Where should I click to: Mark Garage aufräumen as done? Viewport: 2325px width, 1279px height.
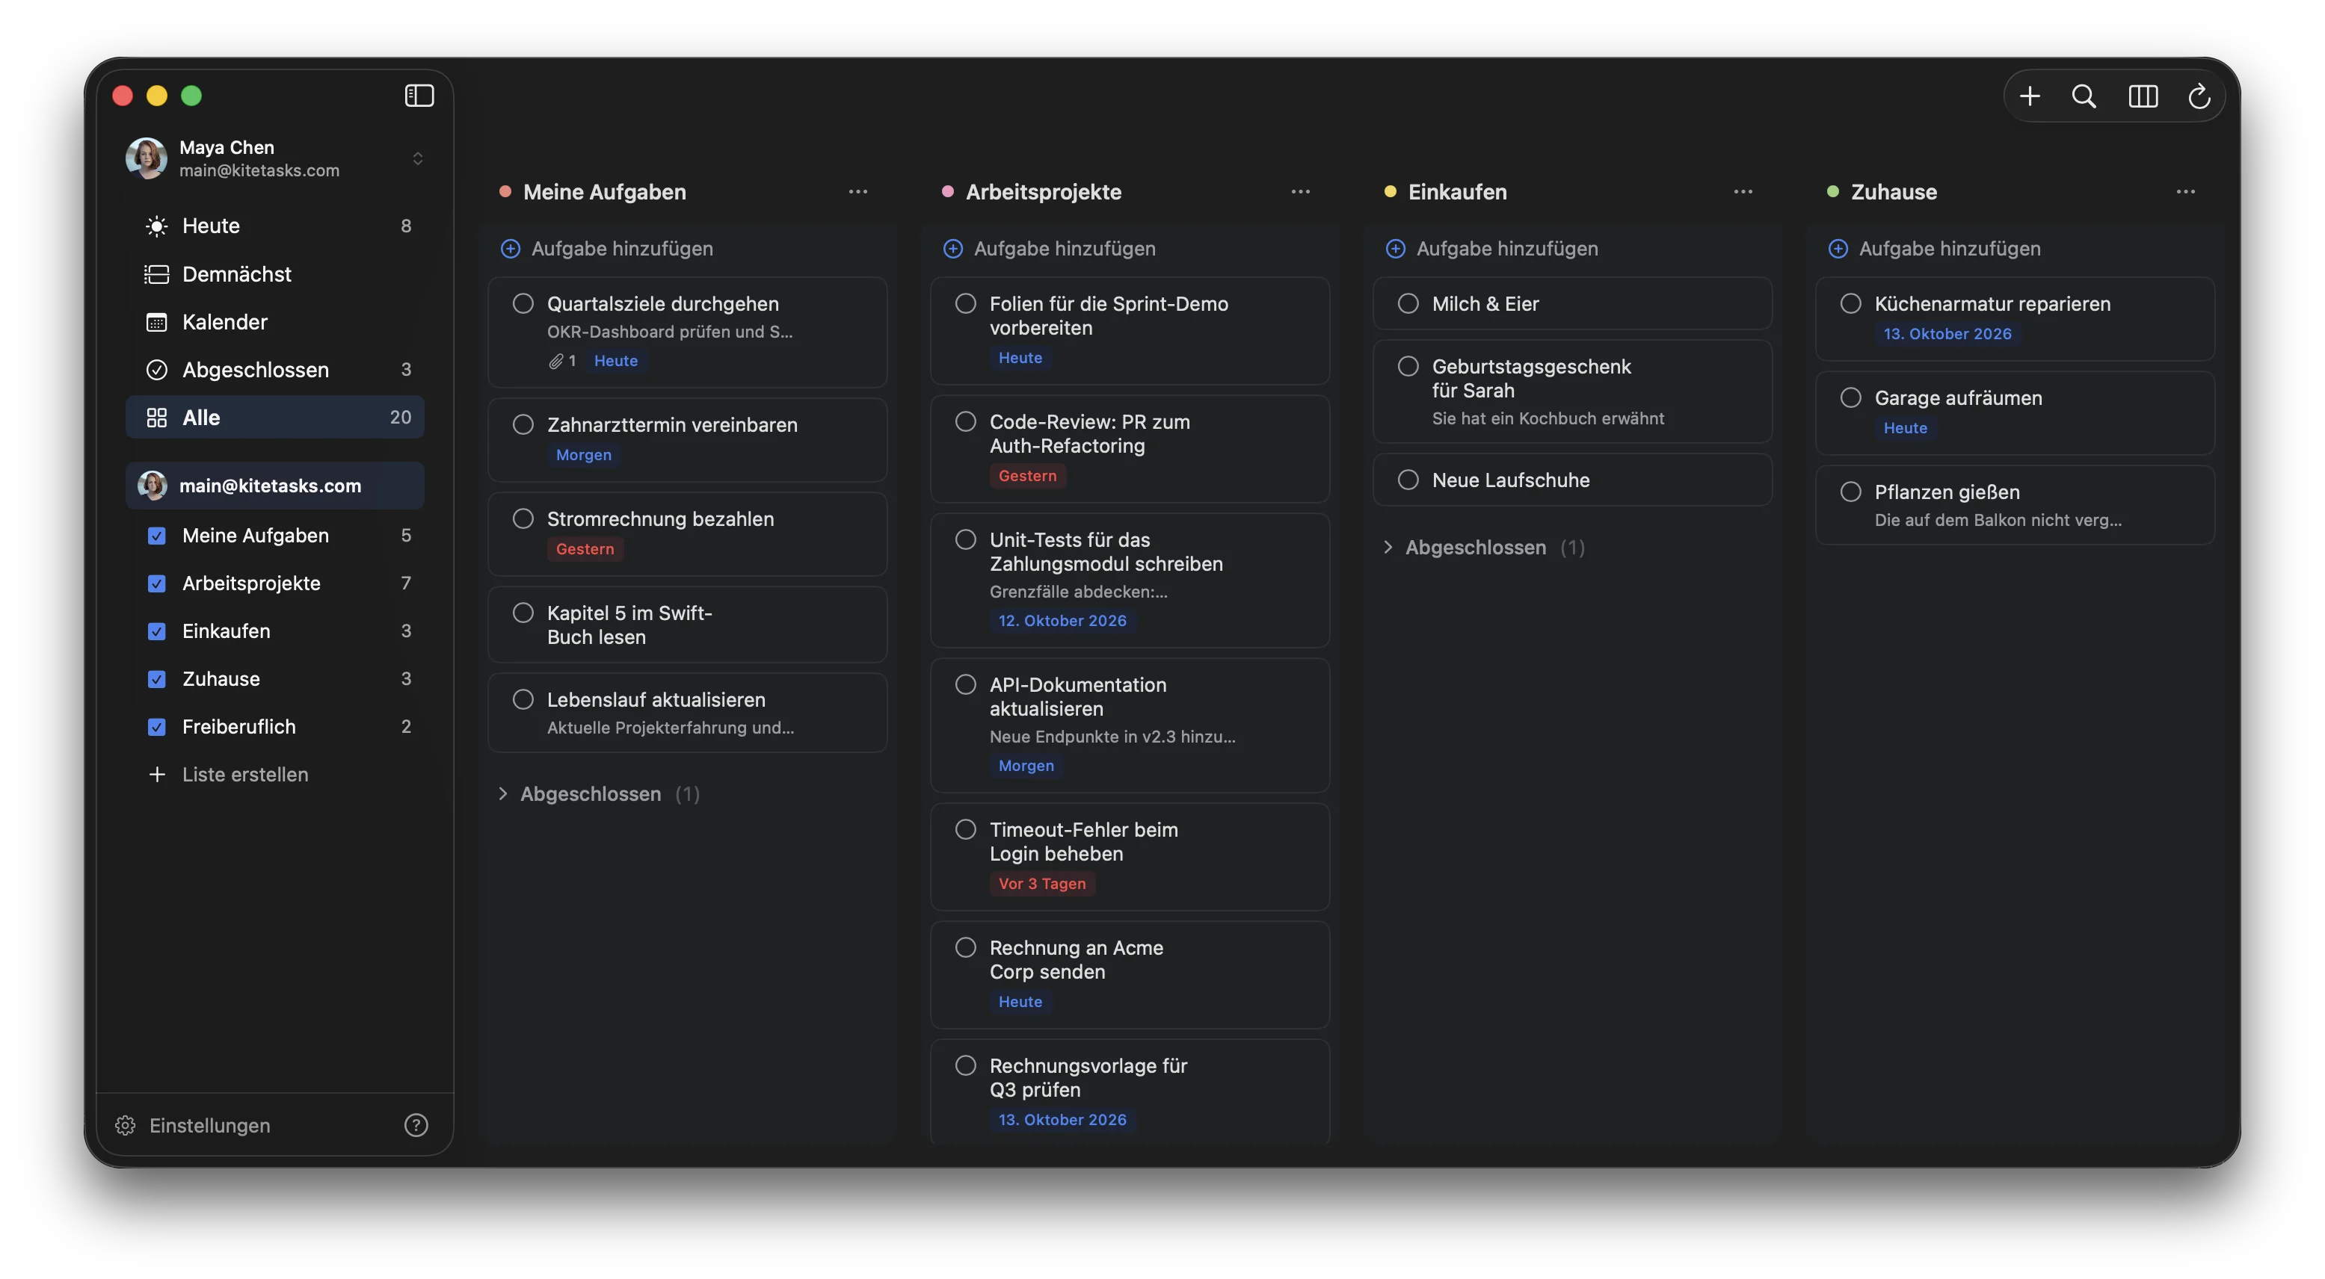click(x=1850, y=397)
